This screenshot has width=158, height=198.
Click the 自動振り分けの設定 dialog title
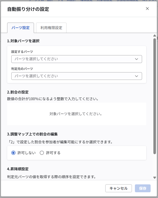point(28,9)
